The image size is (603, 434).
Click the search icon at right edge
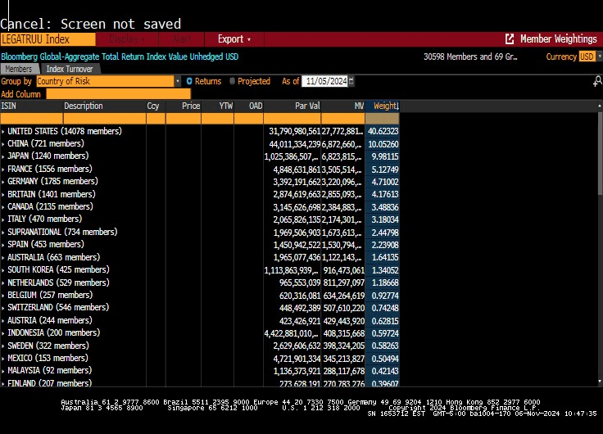(597, 81)
